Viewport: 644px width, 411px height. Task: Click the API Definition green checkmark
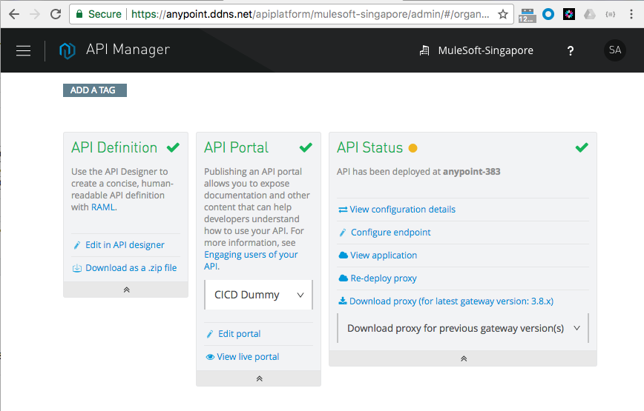[x=174, y=147]
